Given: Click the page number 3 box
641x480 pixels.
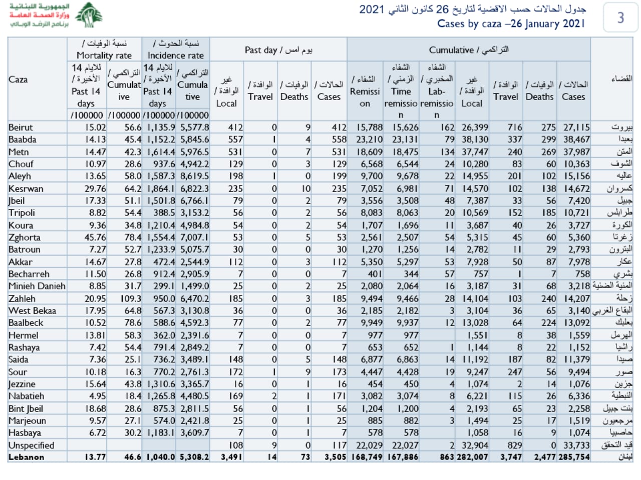Looking at the screenshot, I should 621,17.
